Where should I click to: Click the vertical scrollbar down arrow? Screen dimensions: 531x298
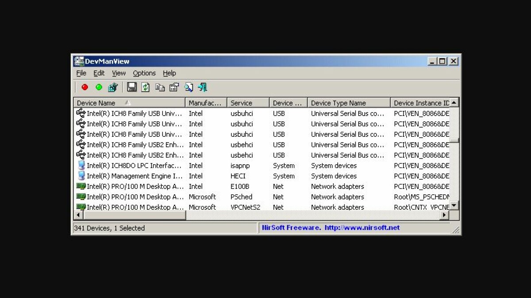coord(454,206)
